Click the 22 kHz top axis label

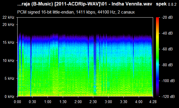click(x=8, y=18)
